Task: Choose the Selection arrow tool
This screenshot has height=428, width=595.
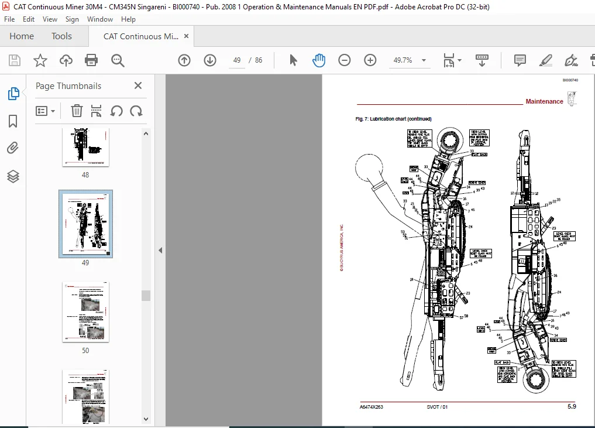Action: pos(293,60)
